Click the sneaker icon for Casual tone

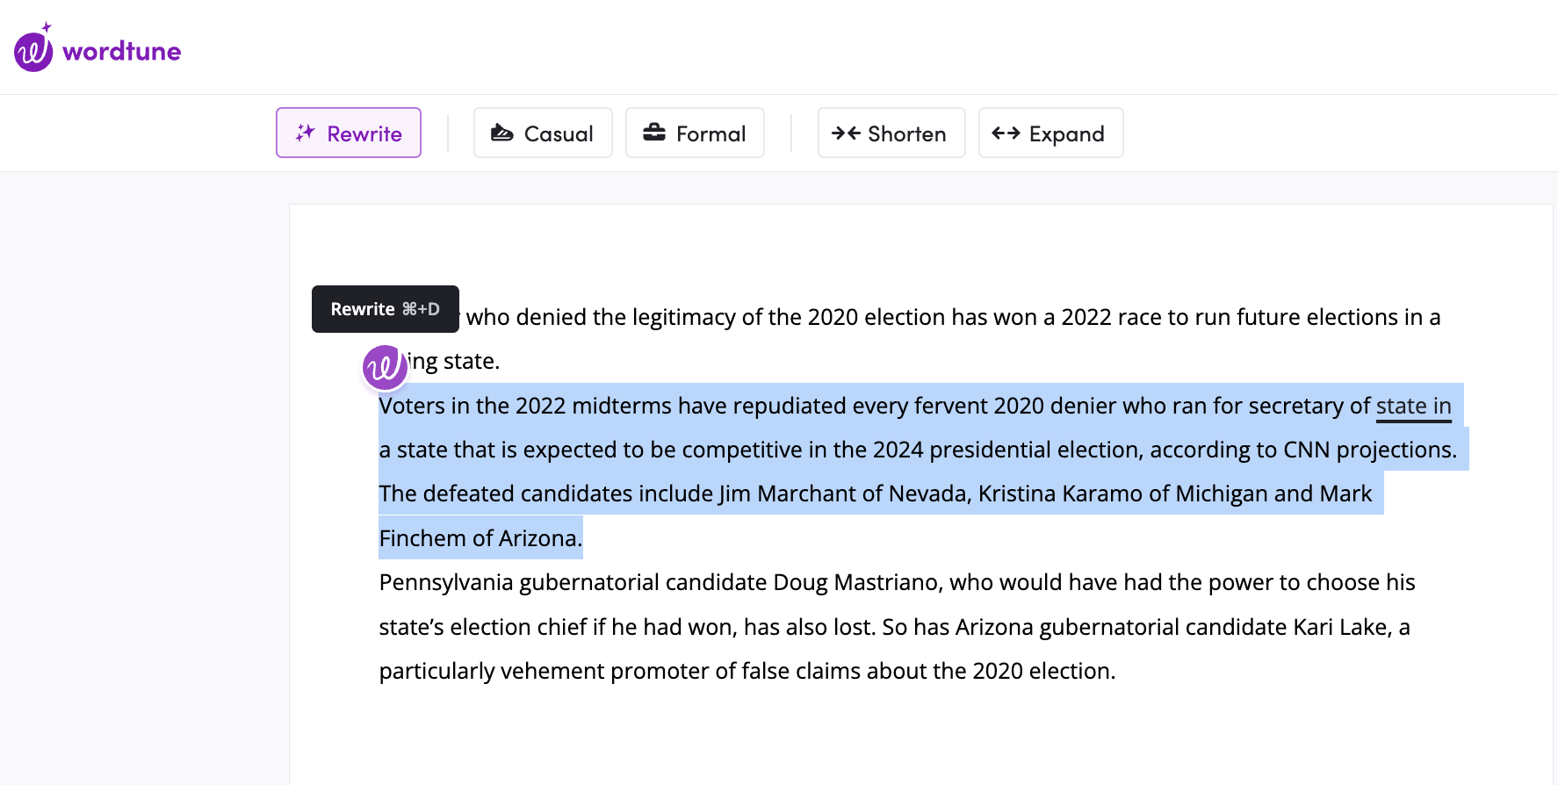(x=501, y=133)
